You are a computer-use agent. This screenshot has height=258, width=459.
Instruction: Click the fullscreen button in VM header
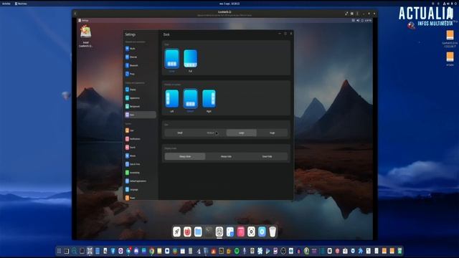[x=346, y=14]
